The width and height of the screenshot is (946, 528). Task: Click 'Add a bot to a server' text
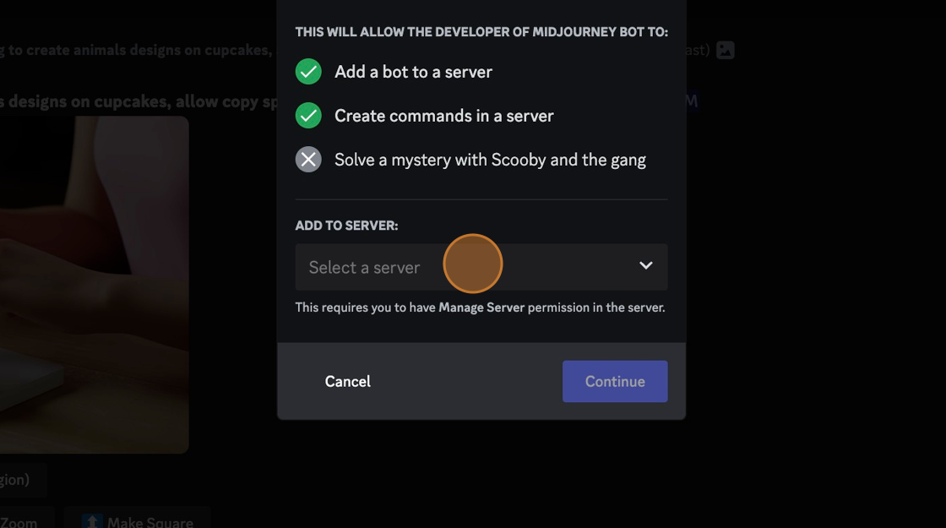(x=413, y=72)
